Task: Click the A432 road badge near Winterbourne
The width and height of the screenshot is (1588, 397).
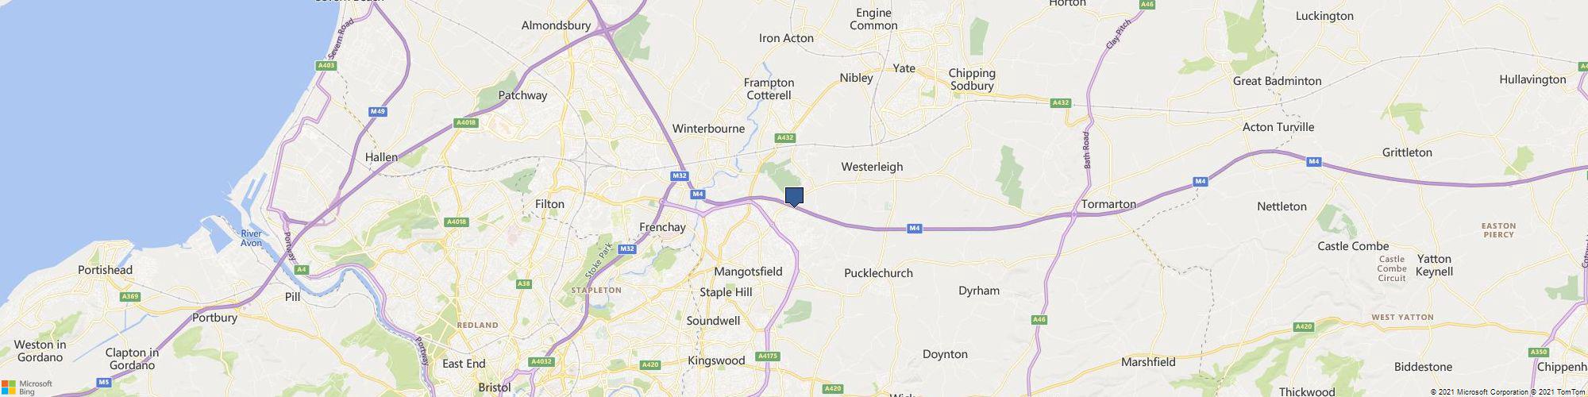Action: point(785,138)
